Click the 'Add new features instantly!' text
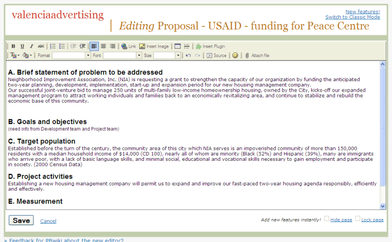This screenshot has height=242, width=392. (291, 219)
